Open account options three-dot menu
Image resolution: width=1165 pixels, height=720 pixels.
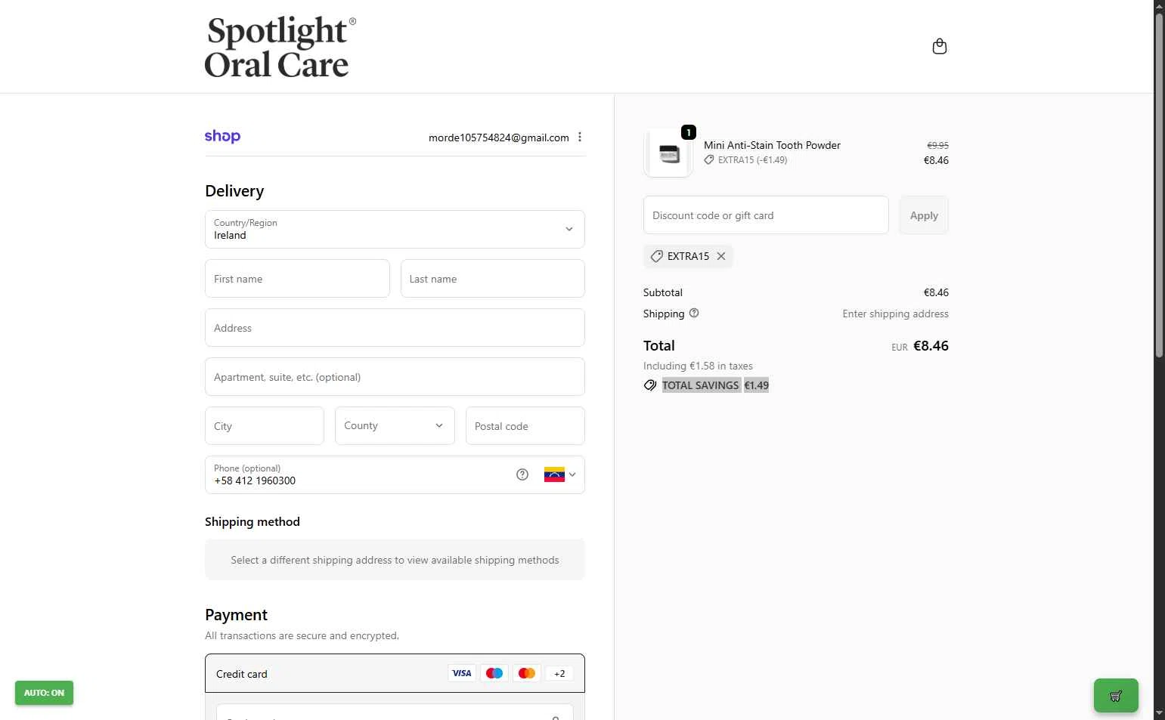pyautogui.click(x=580, y=137)
